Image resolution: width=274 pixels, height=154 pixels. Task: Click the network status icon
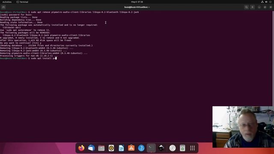click(262, 2)
